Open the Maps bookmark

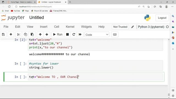point(26,11)
